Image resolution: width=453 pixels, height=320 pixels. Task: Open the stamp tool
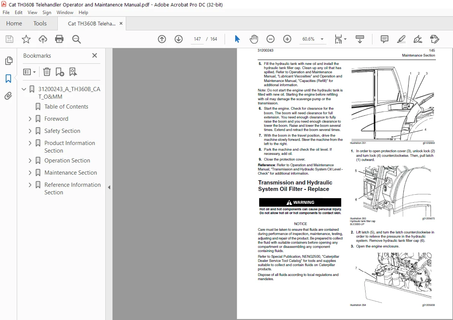pyautogui.click(x=434, y=39)
